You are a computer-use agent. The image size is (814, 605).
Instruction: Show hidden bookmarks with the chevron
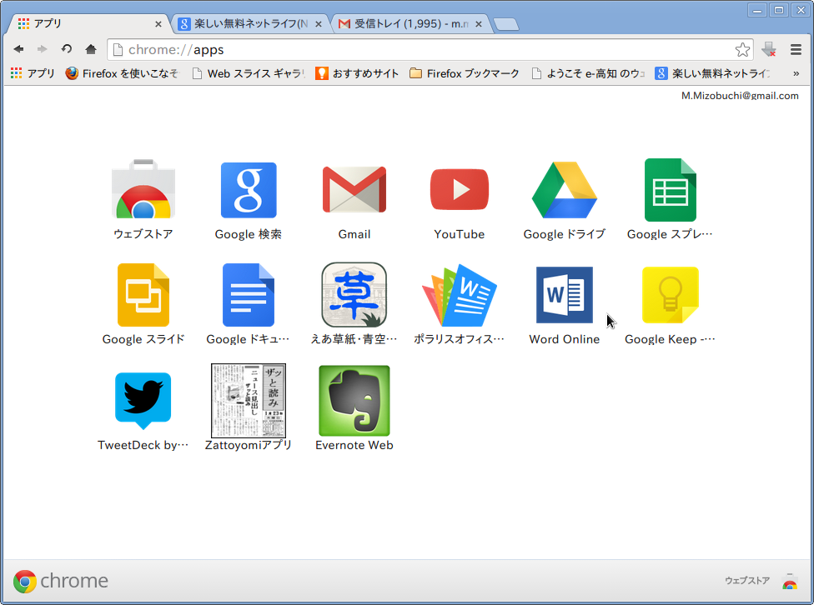click(x=796, y=73)
